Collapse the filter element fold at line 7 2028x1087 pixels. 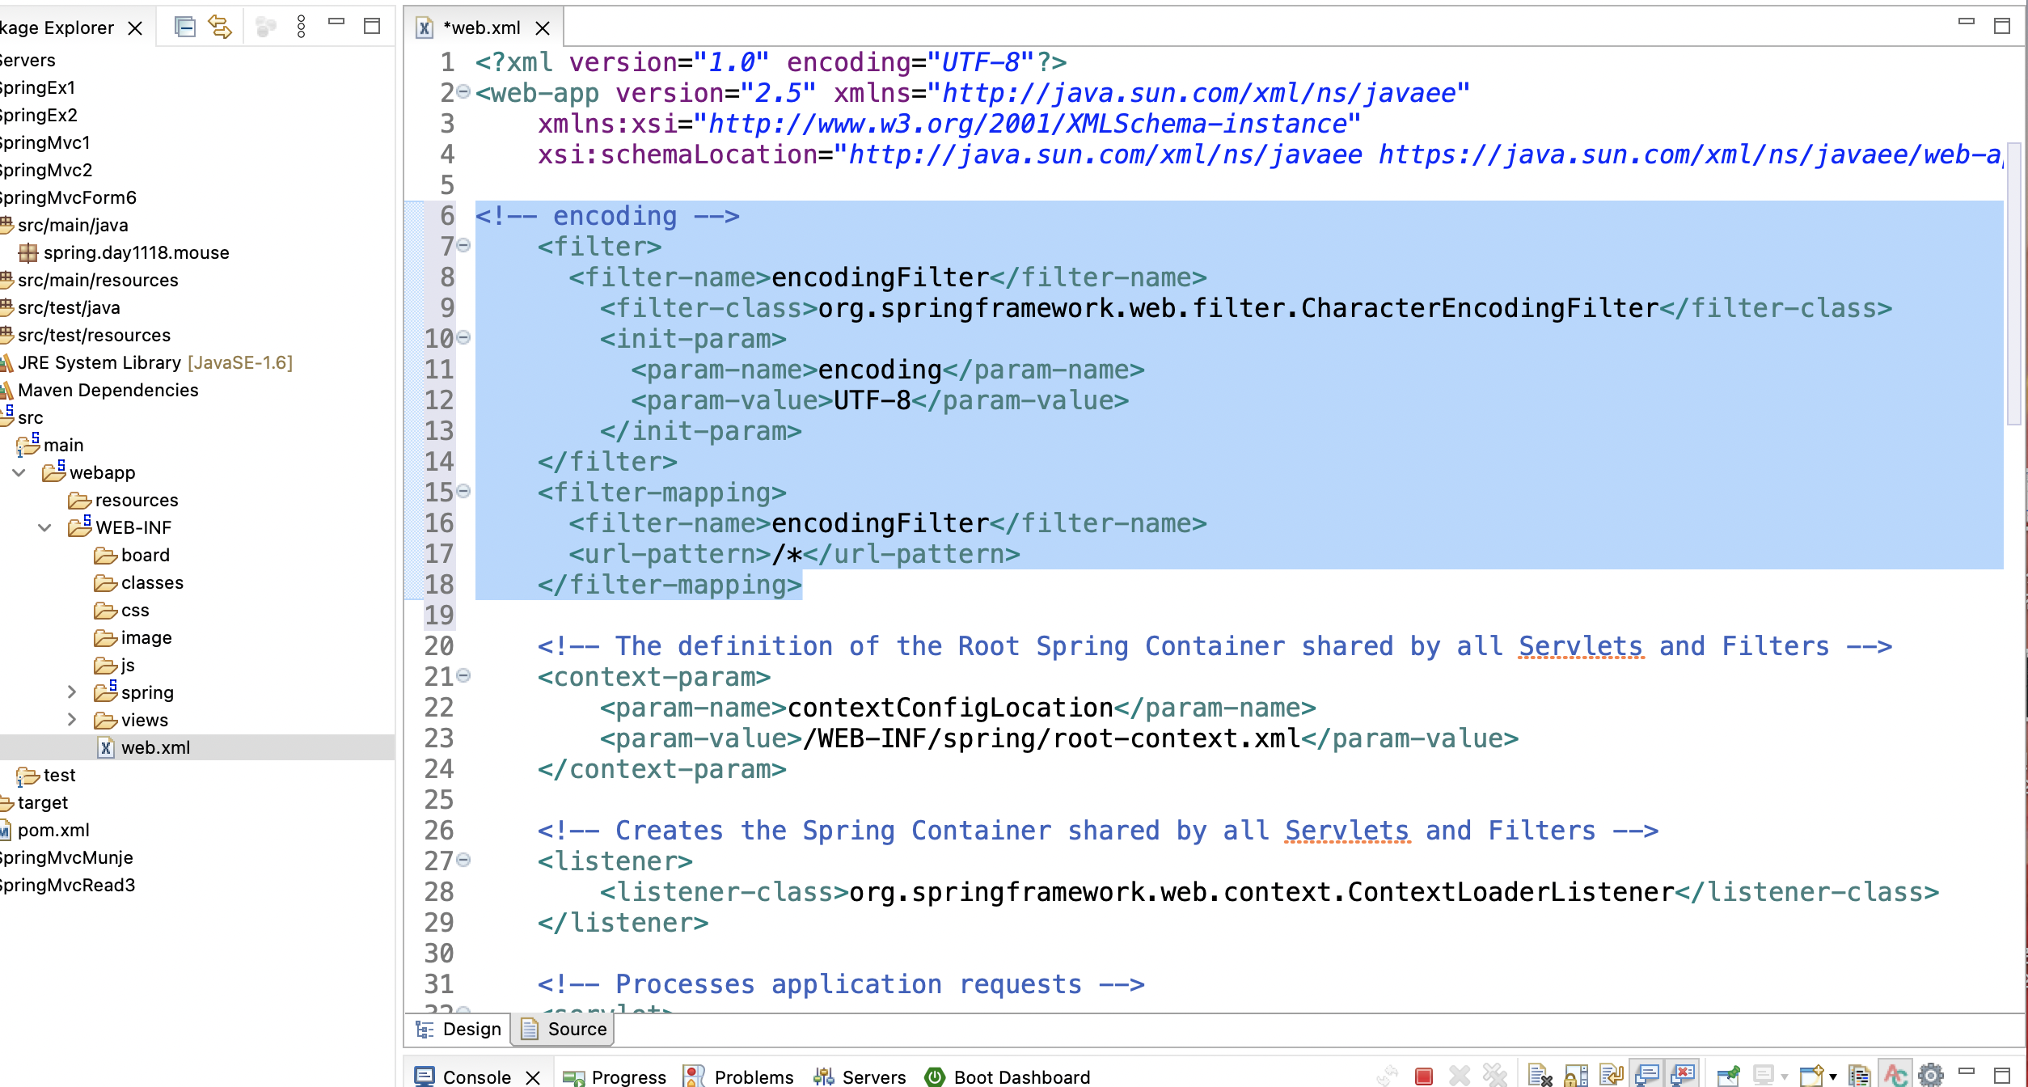tap(463, 245)
